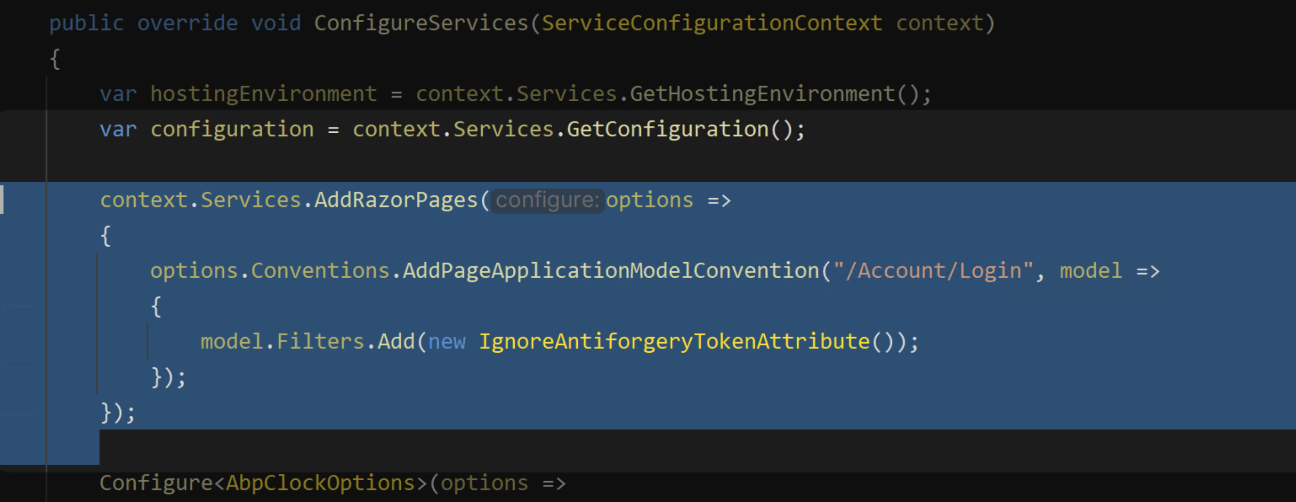Screen dimensions: 1296x502
Task: Click the void return type
Action: click(276, 23)
